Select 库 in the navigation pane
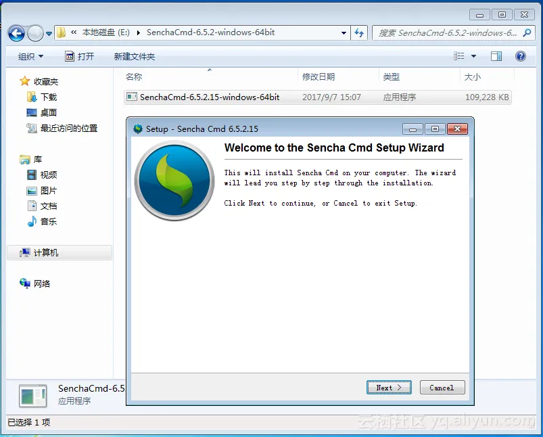The width and height of the screenshot is (543, 437). (x=38, y=160)
